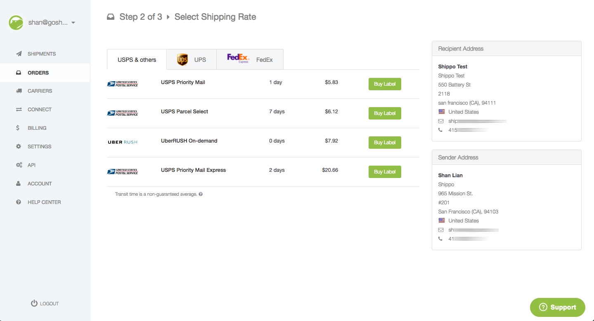This screenshot has width=594, height=321.
Task: Click the Help Center question mark icon
Action: click(19, 202)
